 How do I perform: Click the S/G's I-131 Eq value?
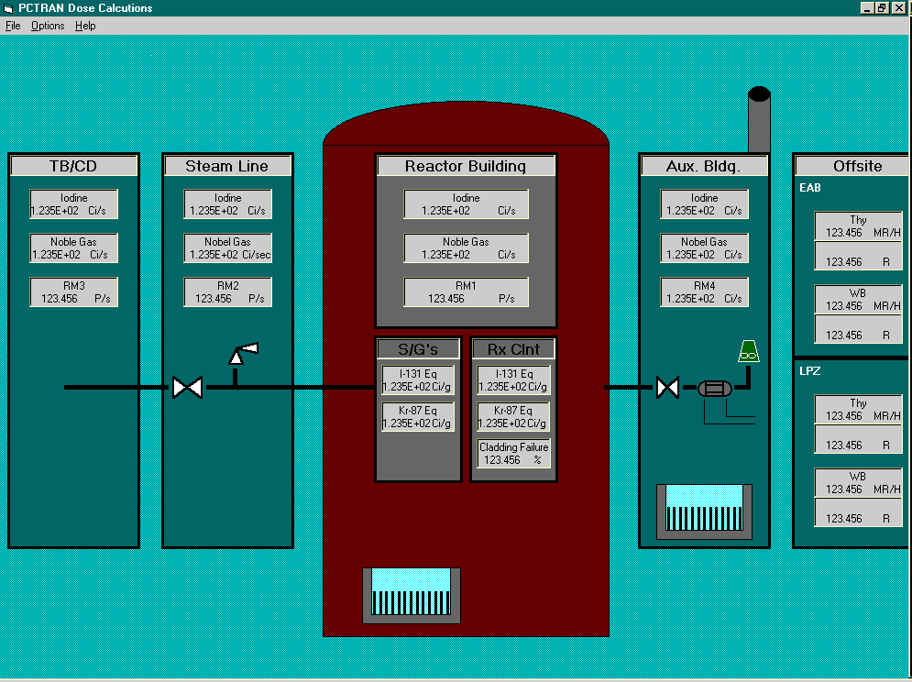[418, 380]
